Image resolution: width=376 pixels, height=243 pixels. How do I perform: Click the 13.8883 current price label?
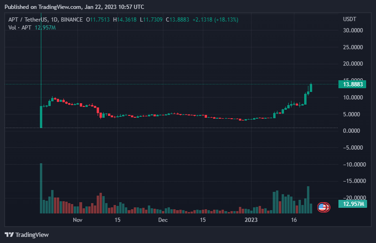click(352, 84)
